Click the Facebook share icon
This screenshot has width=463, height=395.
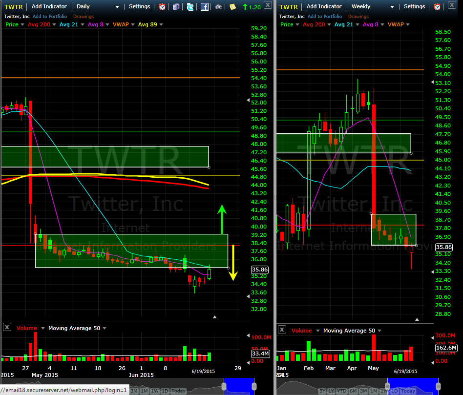point(205,7)
